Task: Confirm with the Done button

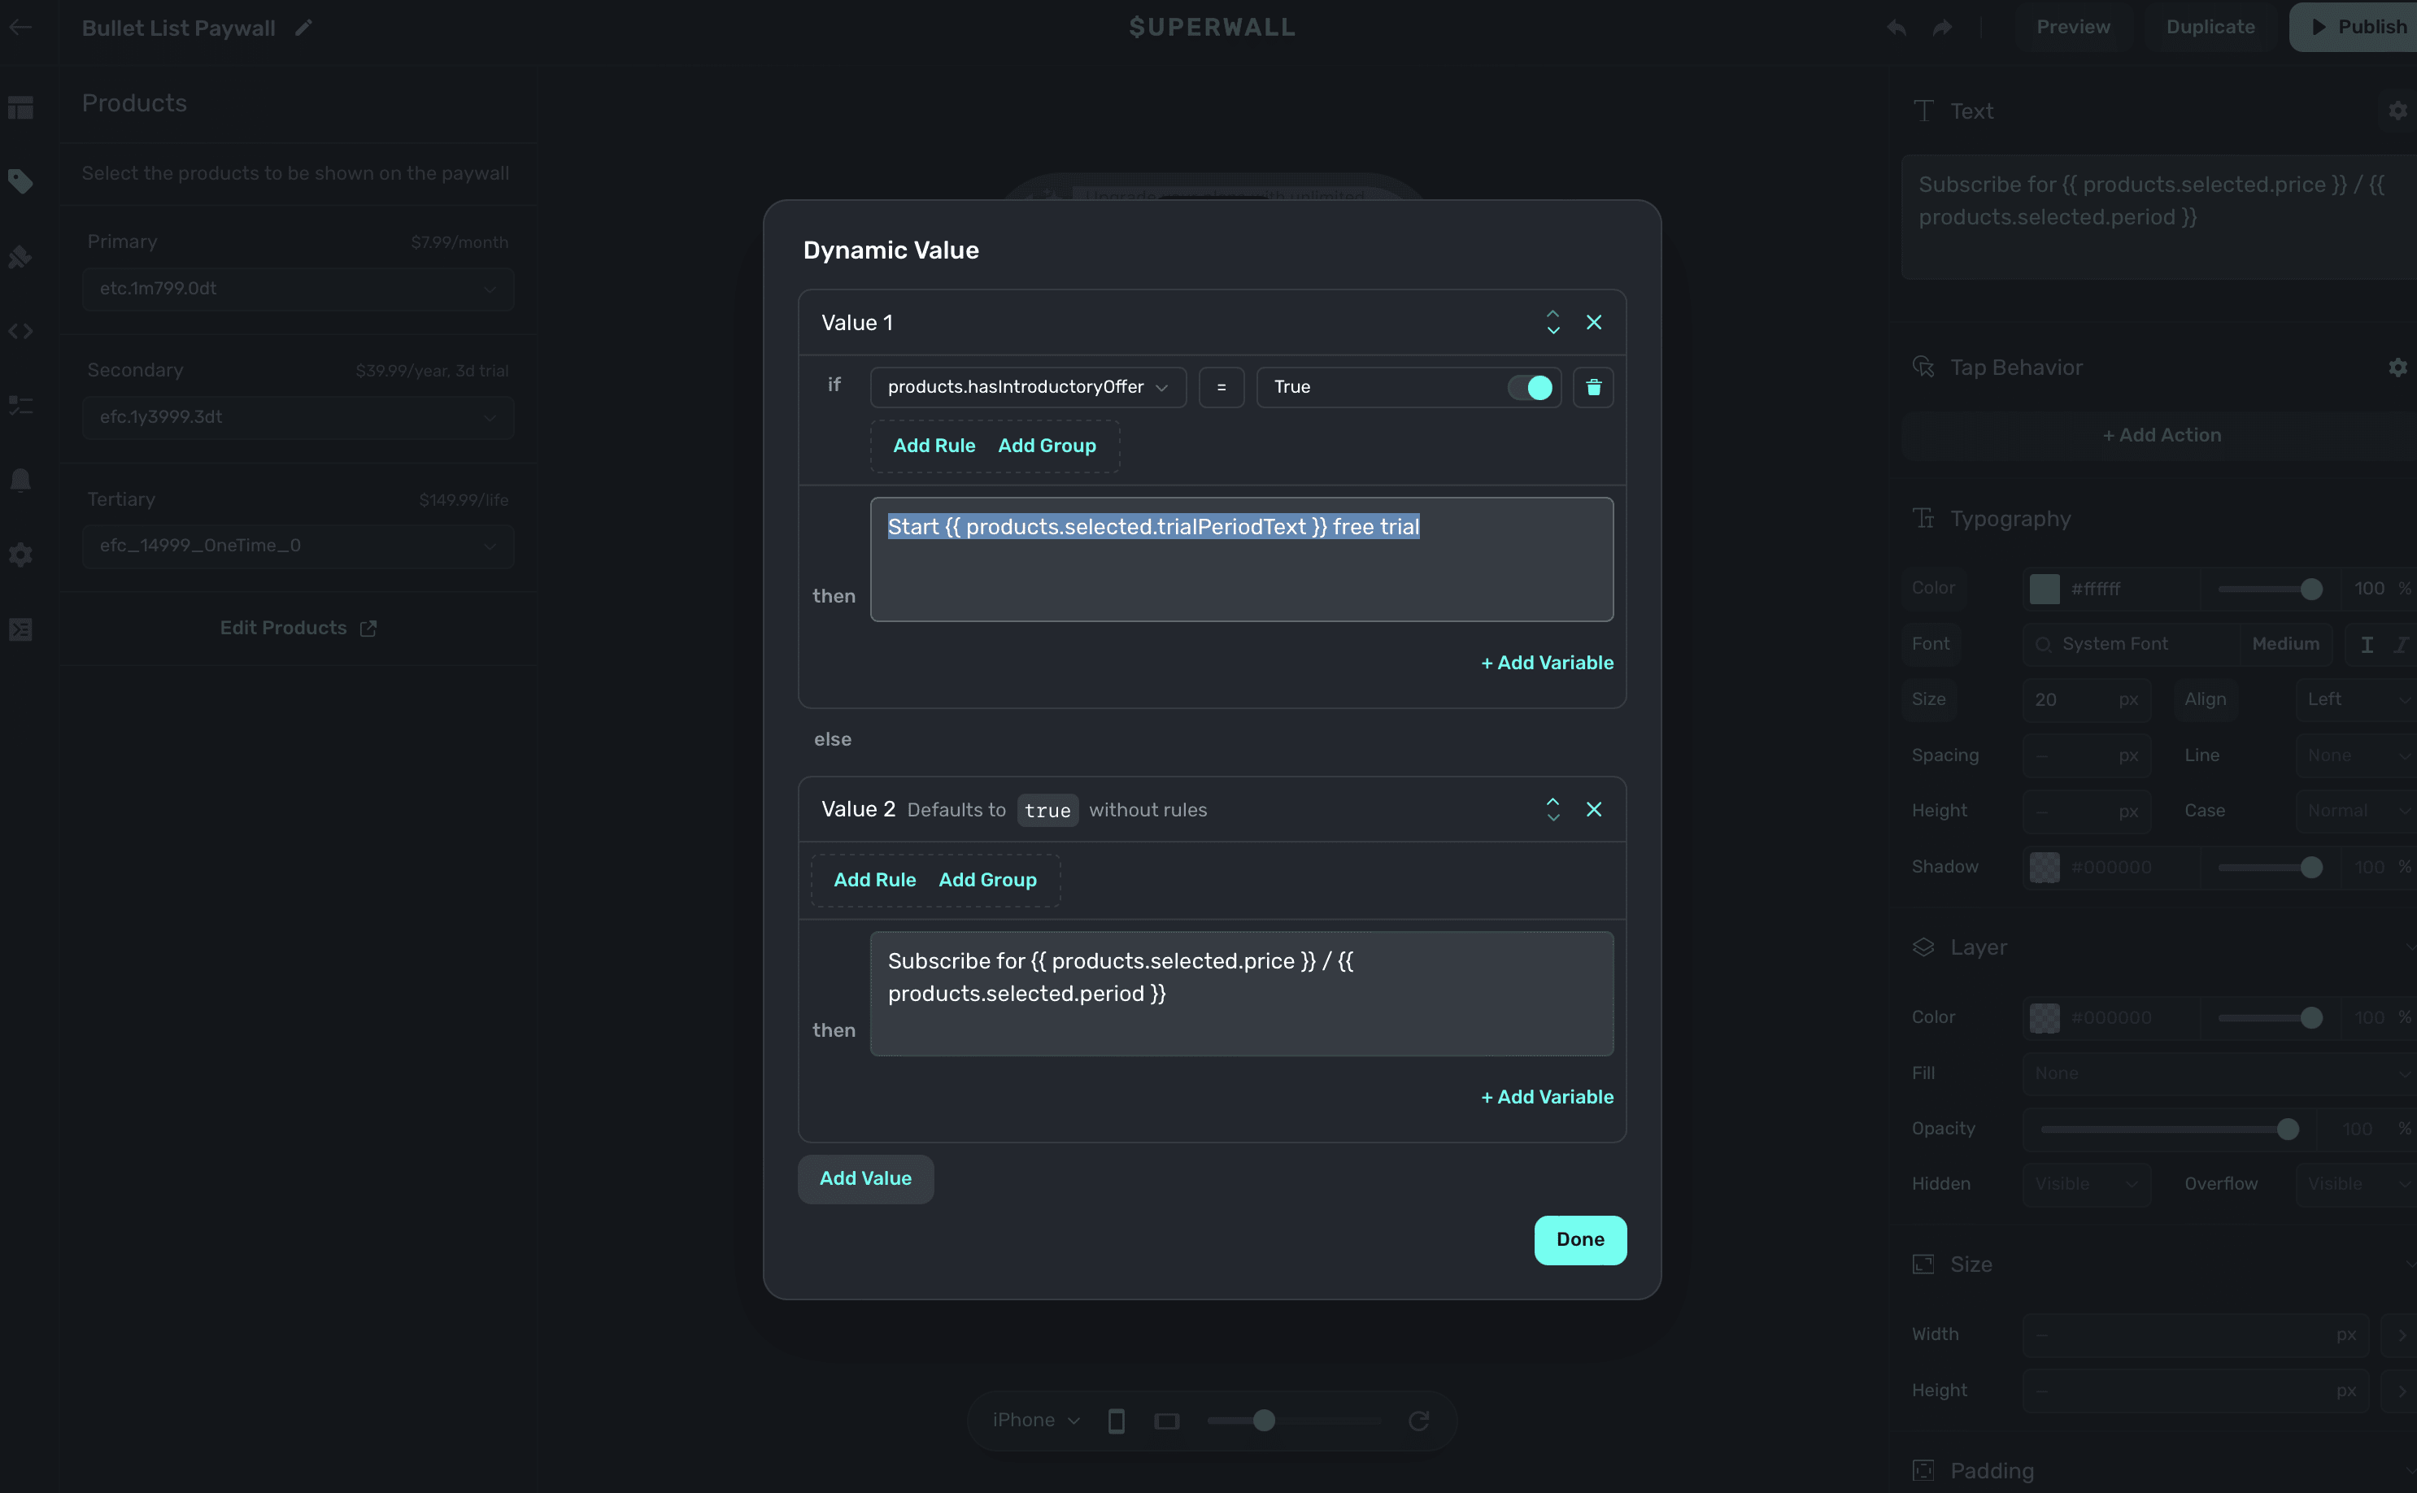Action: coord(1579,1239)
